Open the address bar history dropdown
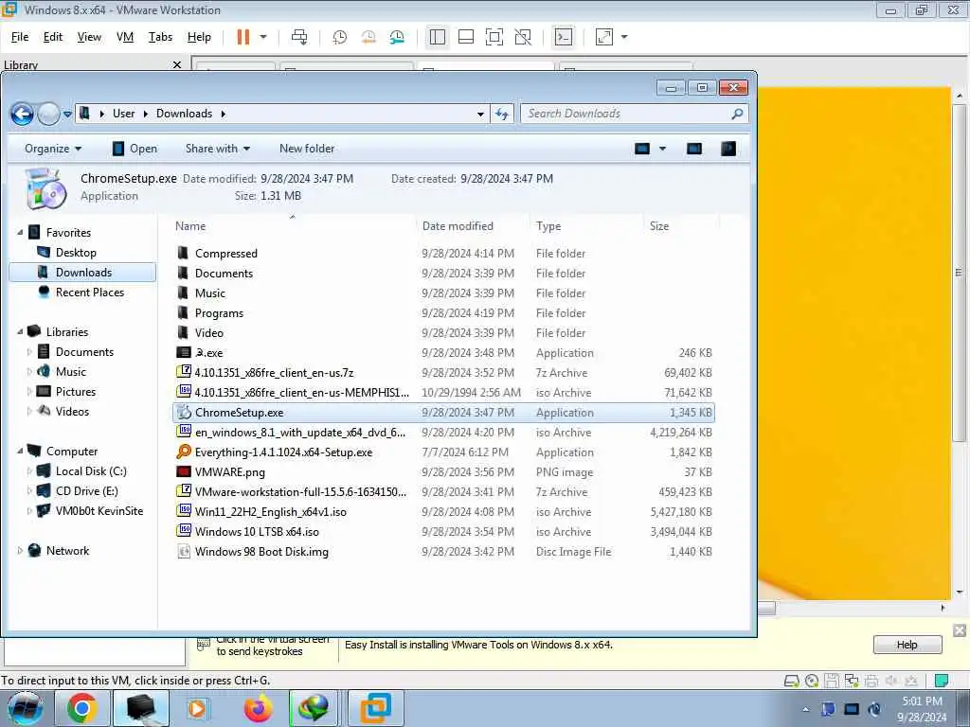 480,115
